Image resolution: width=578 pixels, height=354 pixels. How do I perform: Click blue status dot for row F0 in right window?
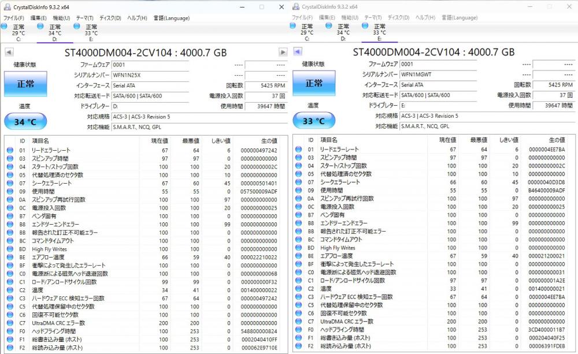pos(299,329)
